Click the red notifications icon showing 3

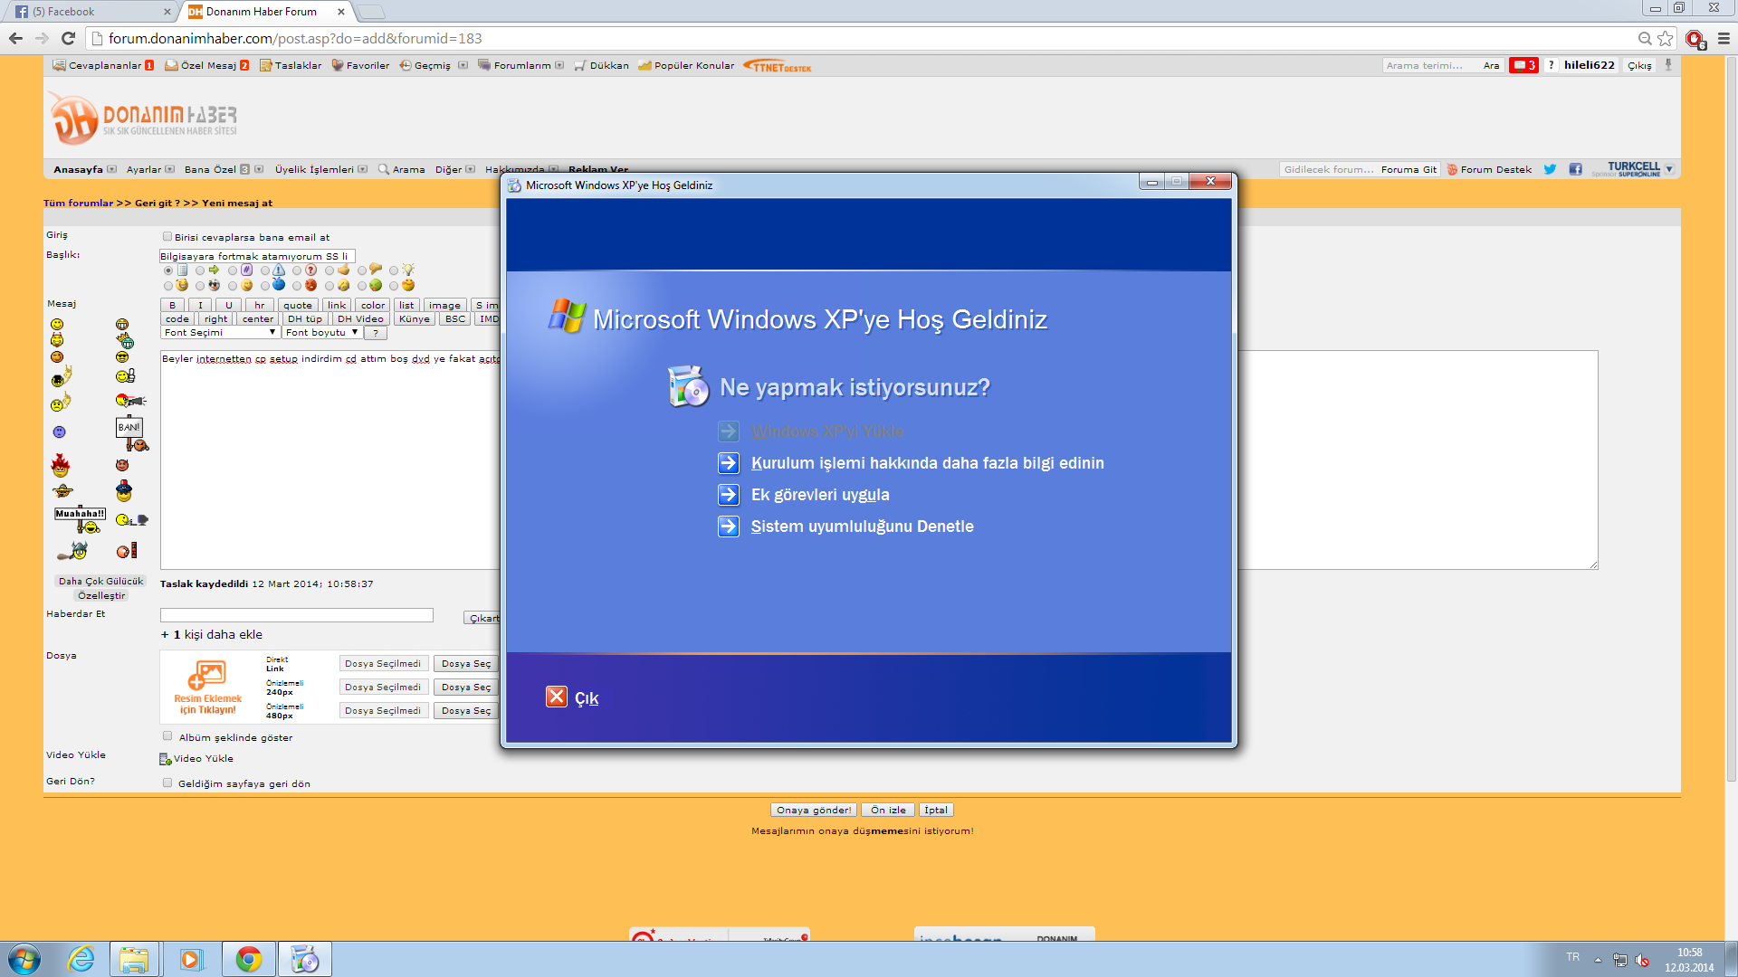(1523, 65)
